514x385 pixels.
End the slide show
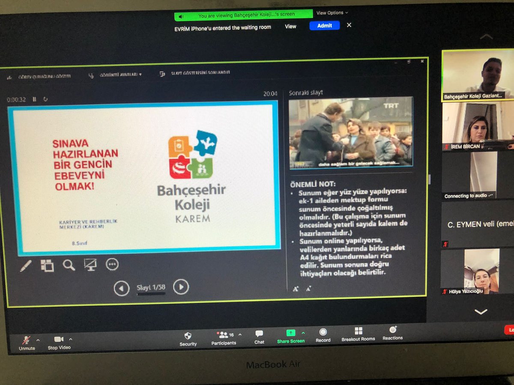194,73
